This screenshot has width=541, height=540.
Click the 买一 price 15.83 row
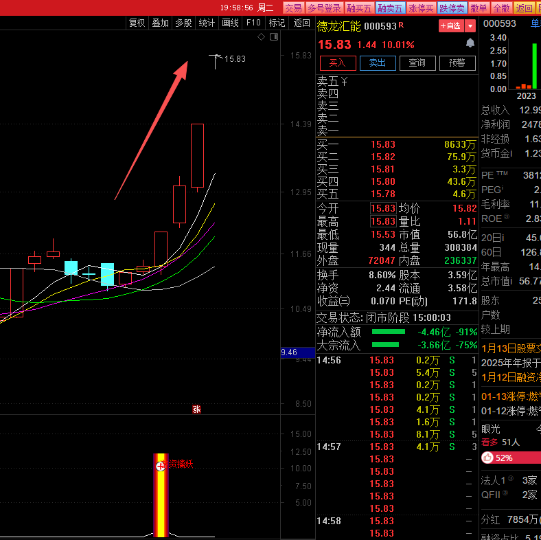point(397,144)
